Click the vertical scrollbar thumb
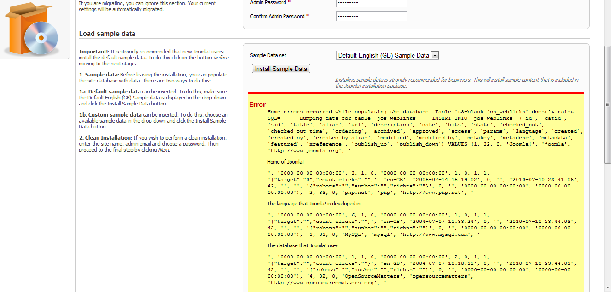The image size is (611, 292). [x=607, y=104]
